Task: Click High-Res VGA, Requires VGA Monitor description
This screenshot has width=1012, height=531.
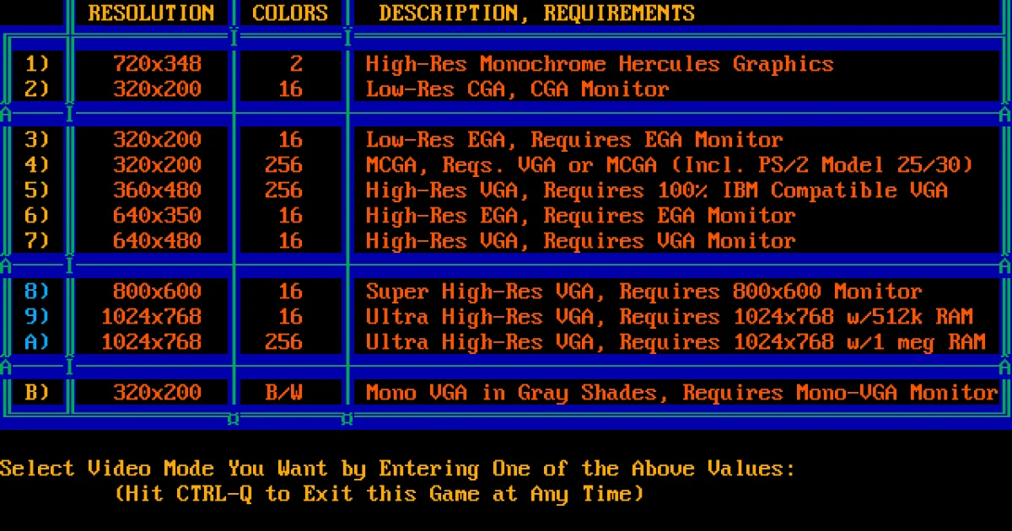Action: [581, 241]
